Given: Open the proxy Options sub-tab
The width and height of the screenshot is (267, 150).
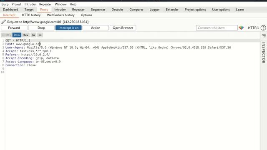Looking at the screenshot, I should (86, 15).
